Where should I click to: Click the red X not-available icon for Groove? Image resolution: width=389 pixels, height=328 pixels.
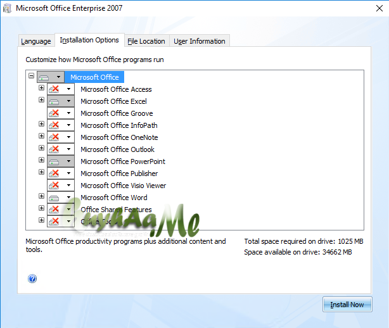click(x=54, y=113)
